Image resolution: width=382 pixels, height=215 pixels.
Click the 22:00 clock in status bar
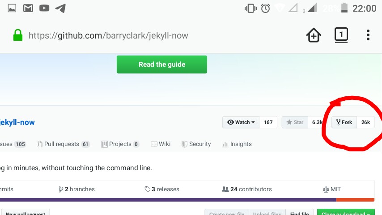point(364,9)
